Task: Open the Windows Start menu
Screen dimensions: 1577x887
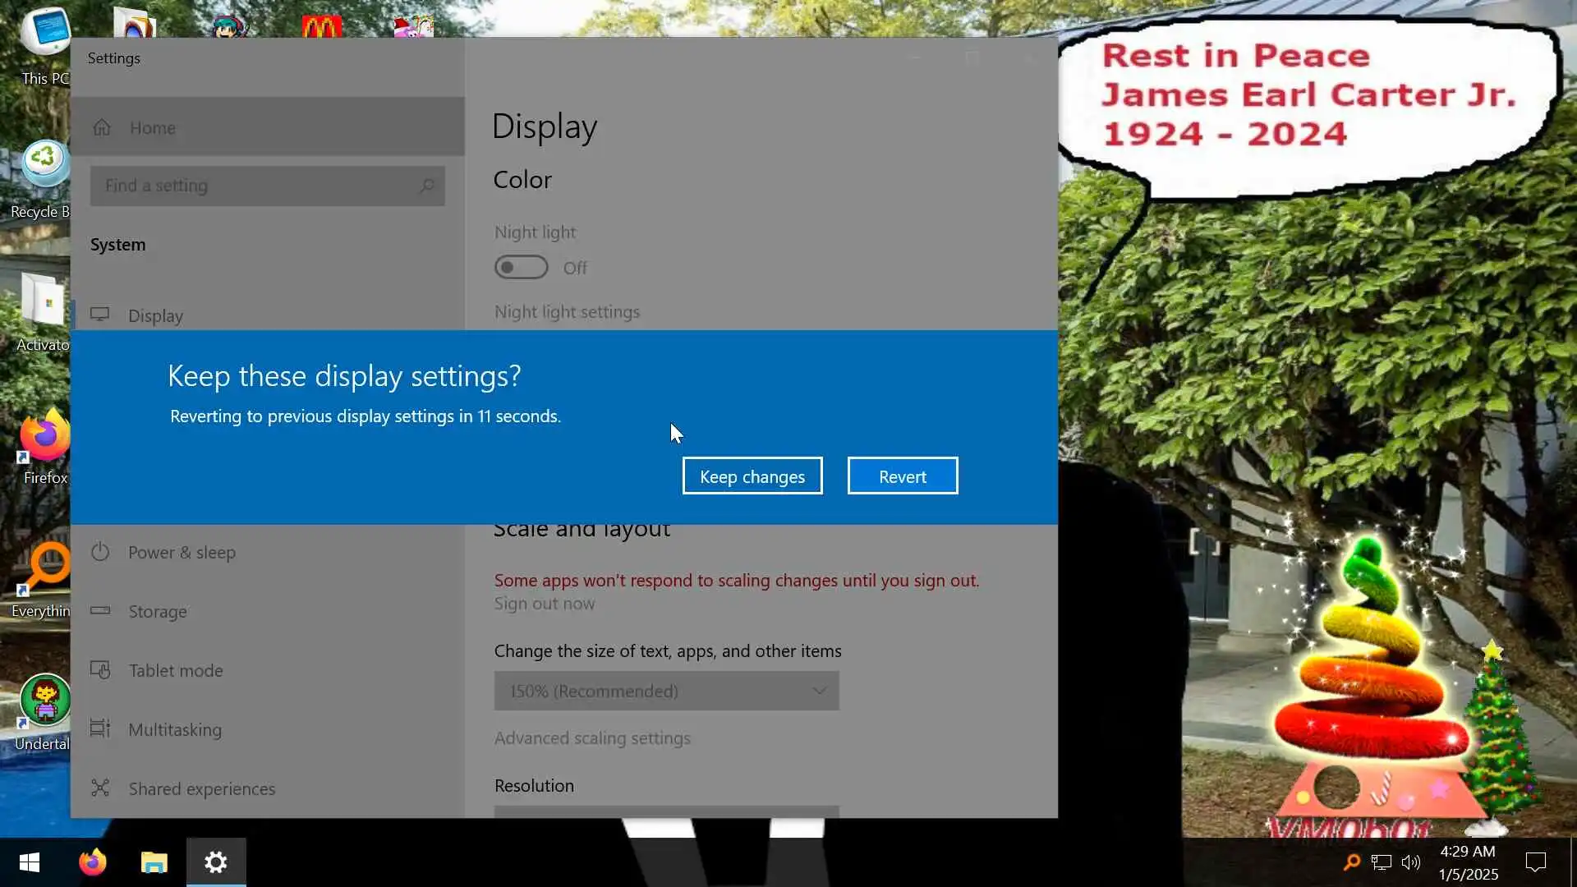Action: [30, 862]
